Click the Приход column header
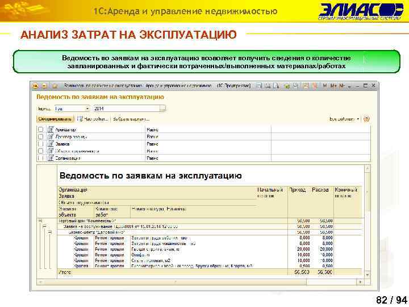409x307 pixels. pyautogui.click(x=297, y=190)
